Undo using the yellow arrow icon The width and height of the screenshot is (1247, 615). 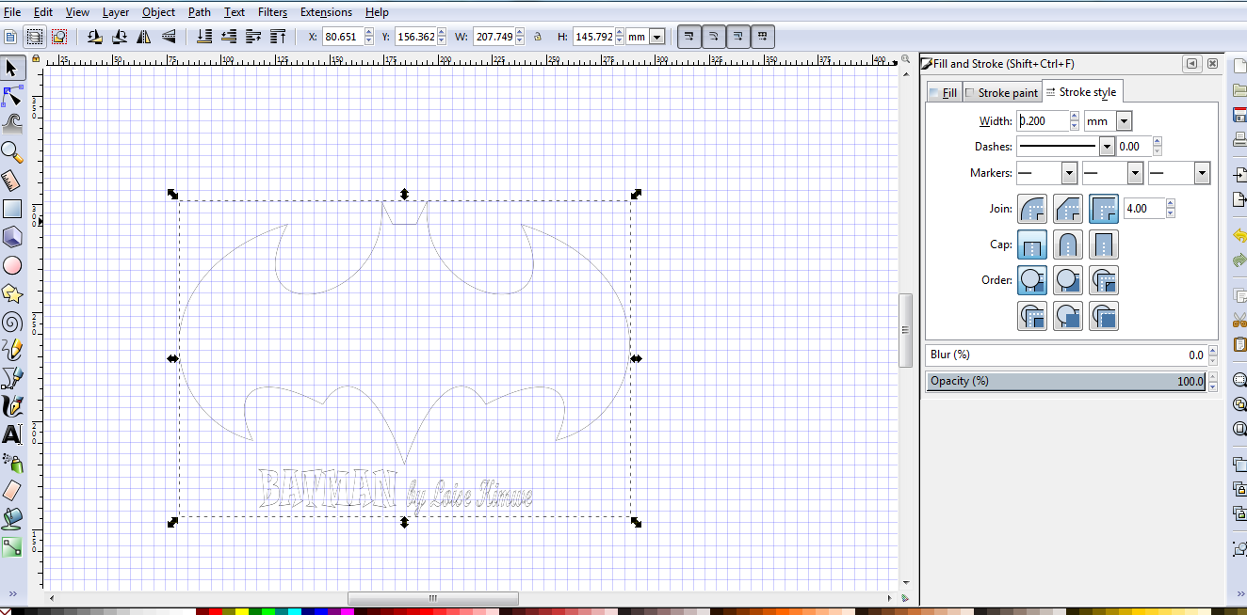[1239, 235]
